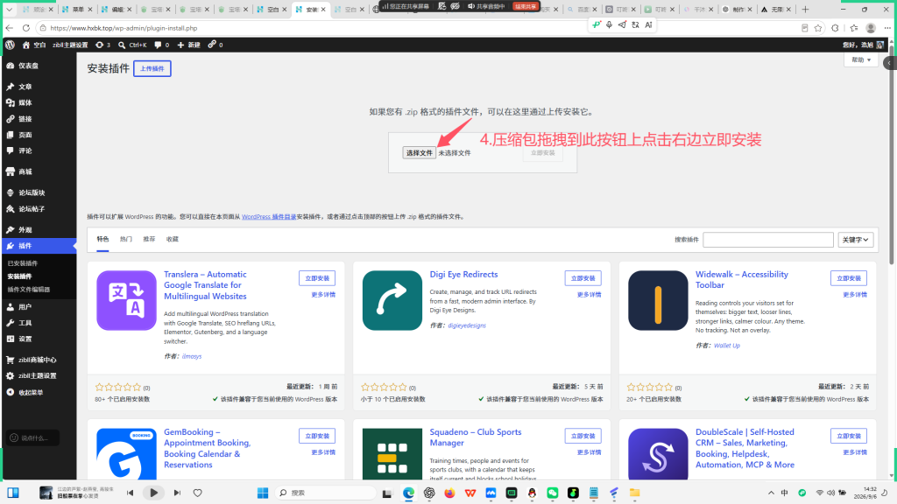Click the address bar URL
The width and height of the screenshot is (897, 504).
tap(124, 28)
